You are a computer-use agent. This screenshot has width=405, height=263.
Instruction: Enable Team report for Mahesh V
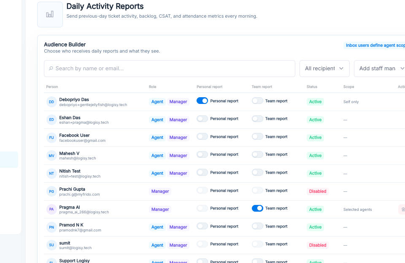(257, 154)
